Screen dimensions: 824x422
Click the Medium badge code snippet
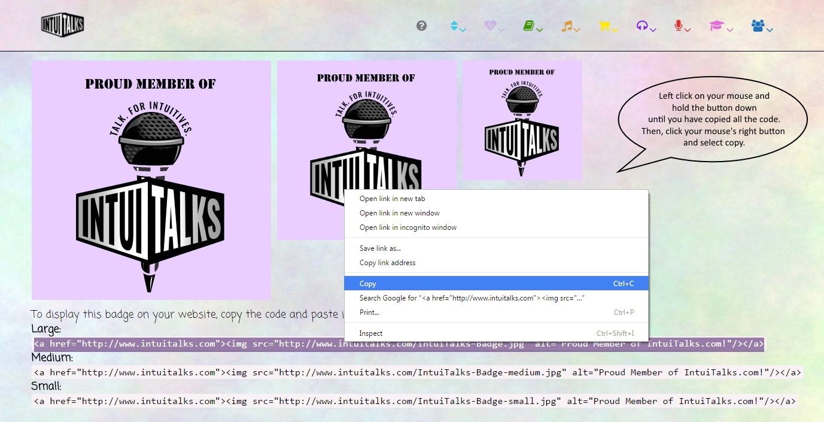[x=417, y=372]
